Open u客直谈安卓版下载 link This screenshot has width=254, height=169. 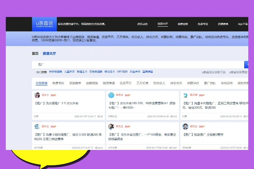tap(214, 72)
